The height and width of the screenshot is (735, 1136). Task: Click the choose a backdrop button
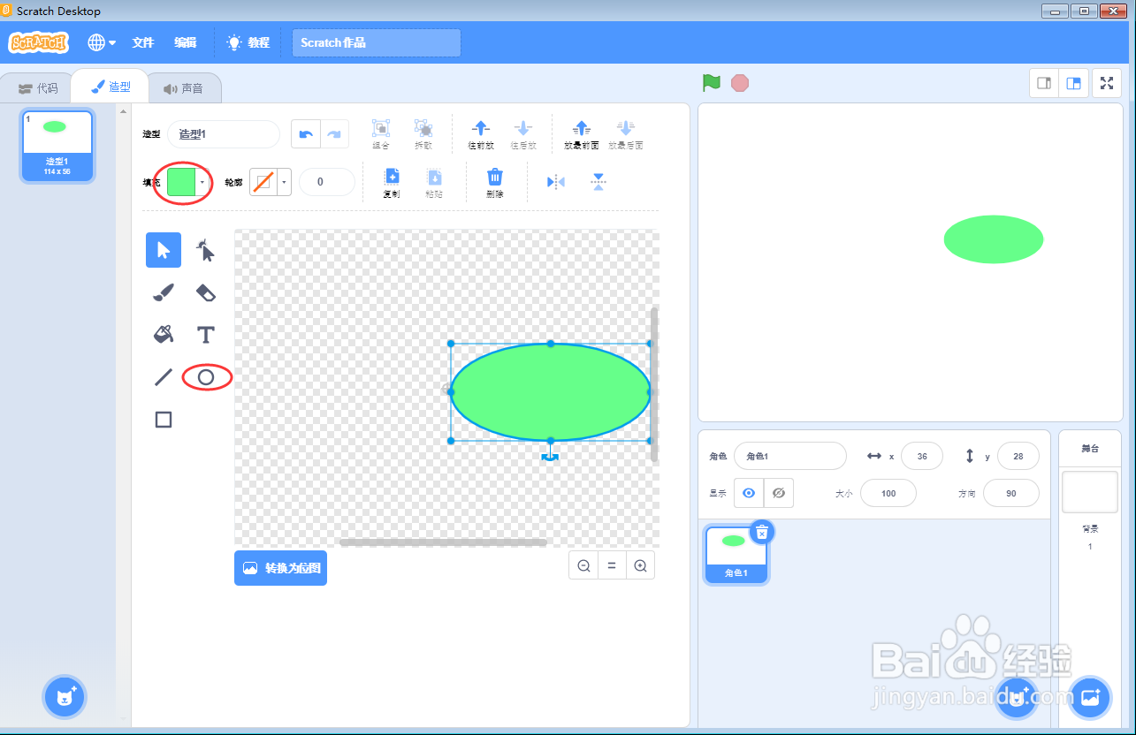[1090, 697]
